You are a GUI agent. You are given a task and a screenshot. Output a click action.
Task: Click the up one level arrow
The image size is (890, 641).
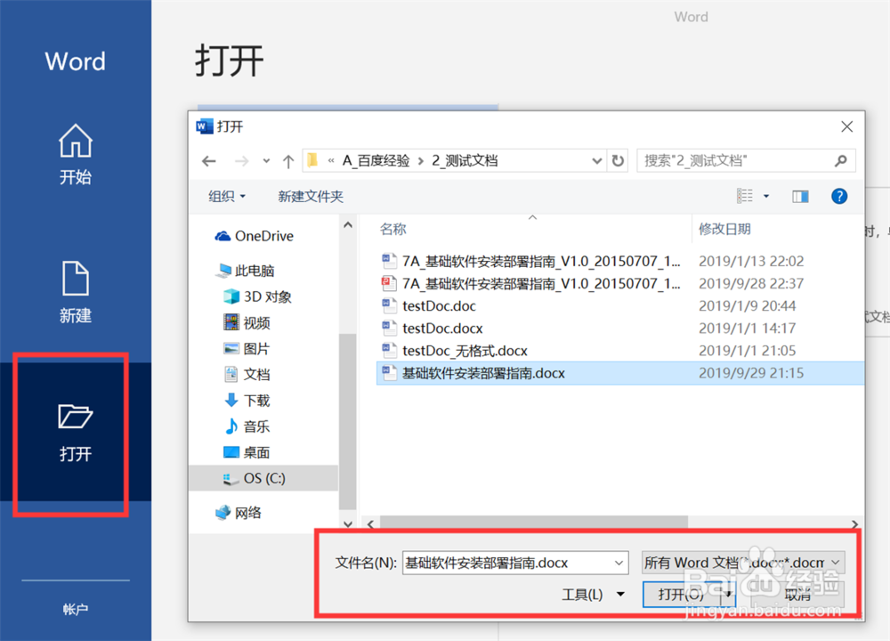(287, 160)
